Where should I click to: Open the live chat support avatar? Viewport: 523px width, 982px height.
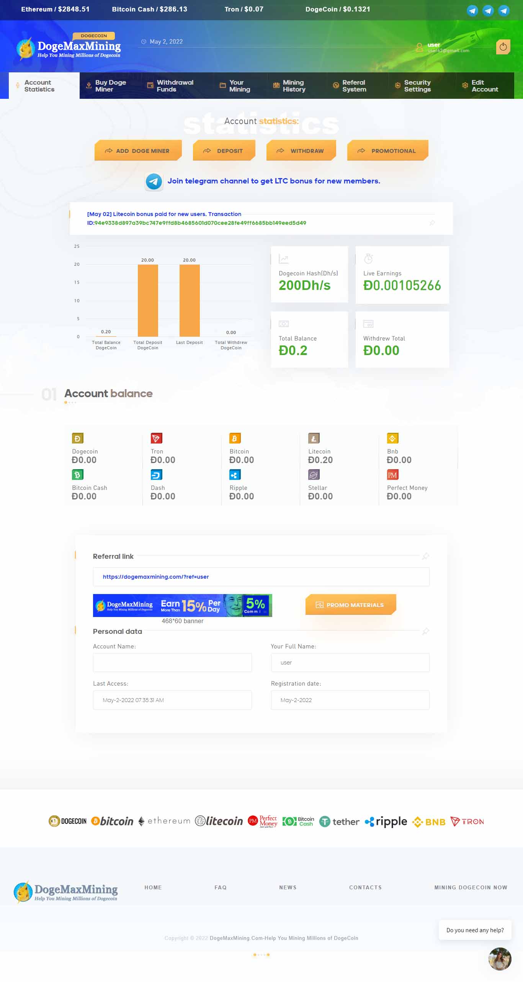[x=500, y=959]
